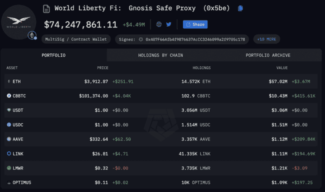Open the OPTIMUS asset name
Viewport: 325px width, 192px height.
pos(22,182)
